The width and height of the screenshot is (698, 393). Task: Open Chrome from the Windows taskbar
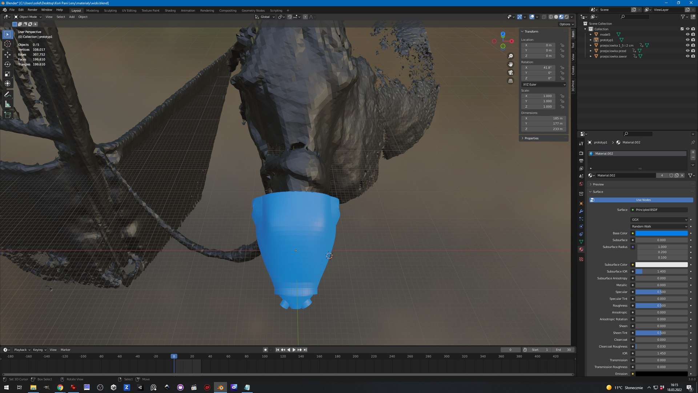pos(60,387)
